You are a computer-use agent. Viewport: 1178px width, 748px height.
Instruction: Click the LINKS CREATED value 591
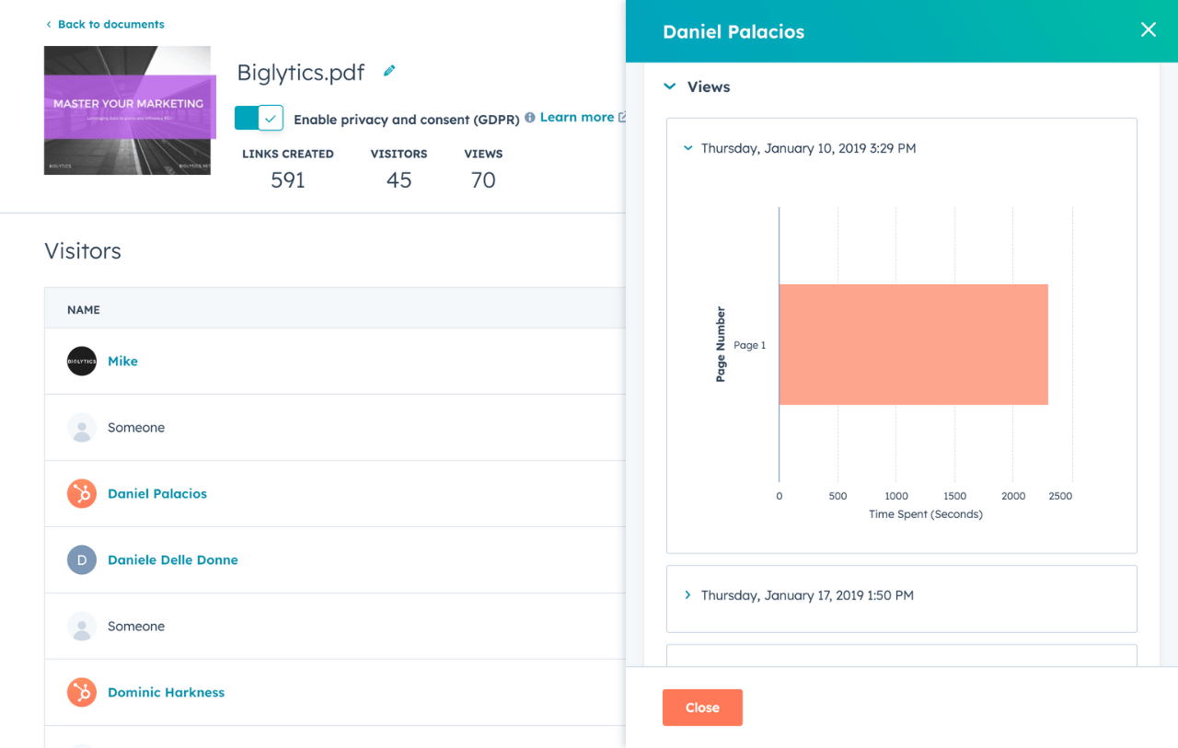[x=288, y=180]
